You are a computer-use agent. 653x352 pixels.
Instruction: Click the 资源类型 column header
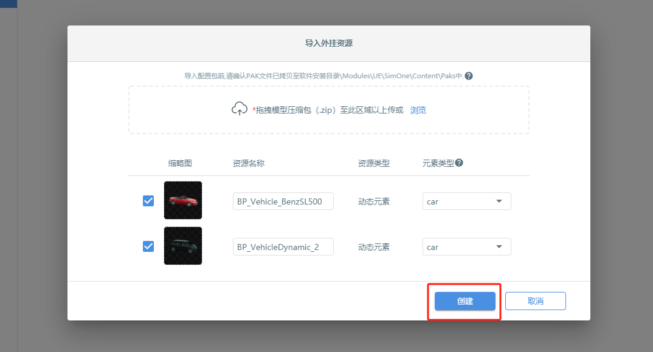[x=373, y=163]
